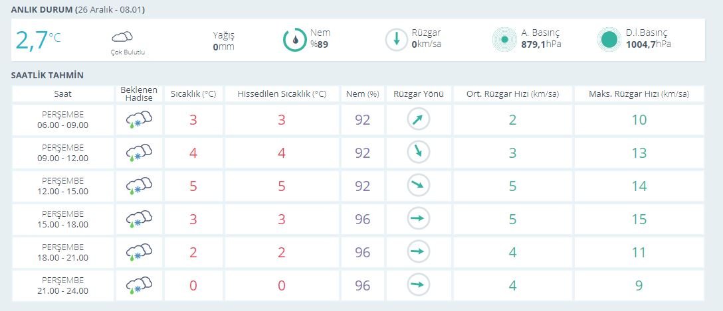Click the wind direction arrow for 09.00 - 12.00
723x311 pixels.
coord(419,153)
